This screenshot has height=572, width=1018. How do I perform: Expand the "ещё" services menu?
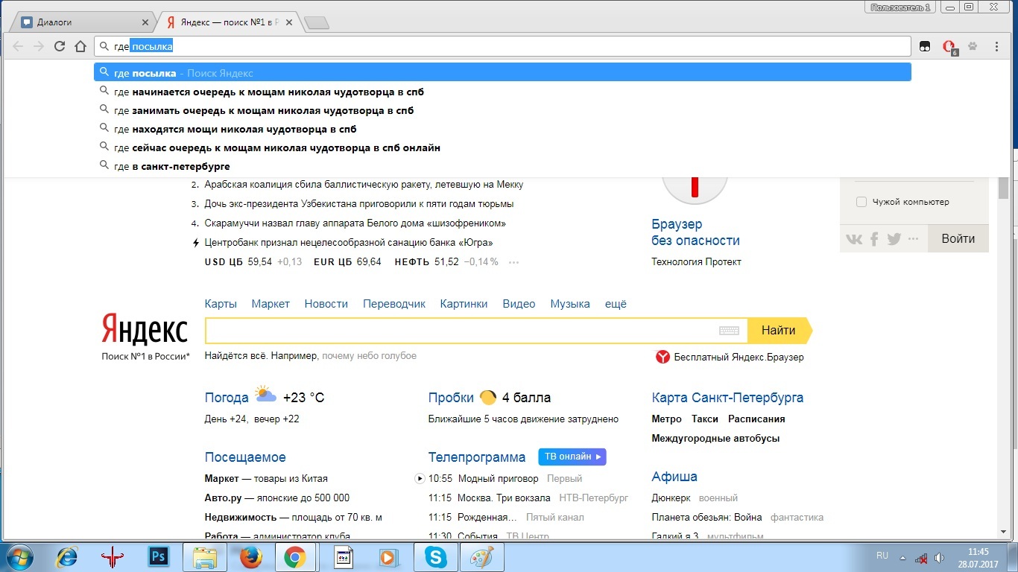pyautogui.click(x=616, y=304)
